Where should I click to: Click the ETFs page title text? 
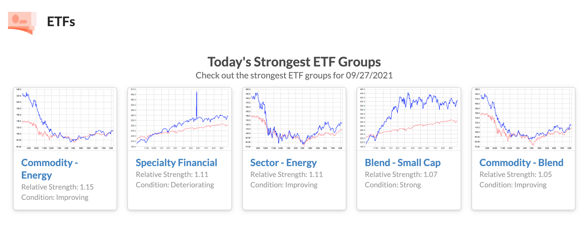coord(61,22)
